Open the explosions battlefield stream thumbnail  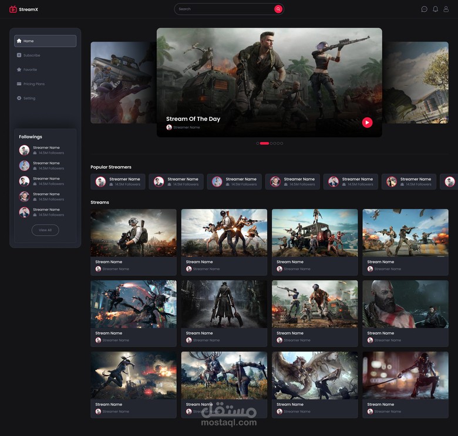pos(405,233)
